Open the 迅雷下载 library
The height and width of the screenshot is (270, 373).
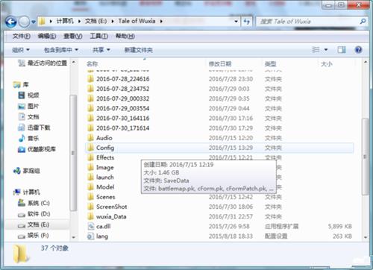point(34,128)
